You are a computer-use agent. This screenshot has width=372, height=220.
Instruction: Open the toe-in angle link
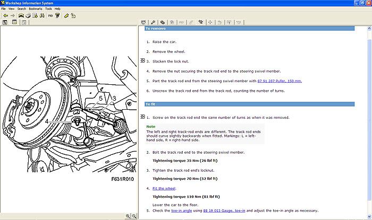(182, 211)
